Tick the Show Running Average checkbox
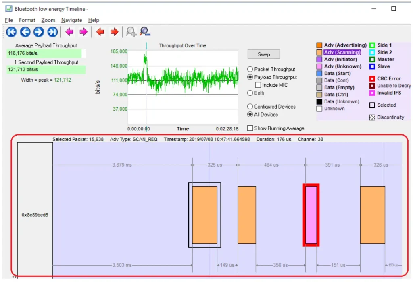This screenshot has height=282, width=413. pyautogui.click(x=250, y=128)
